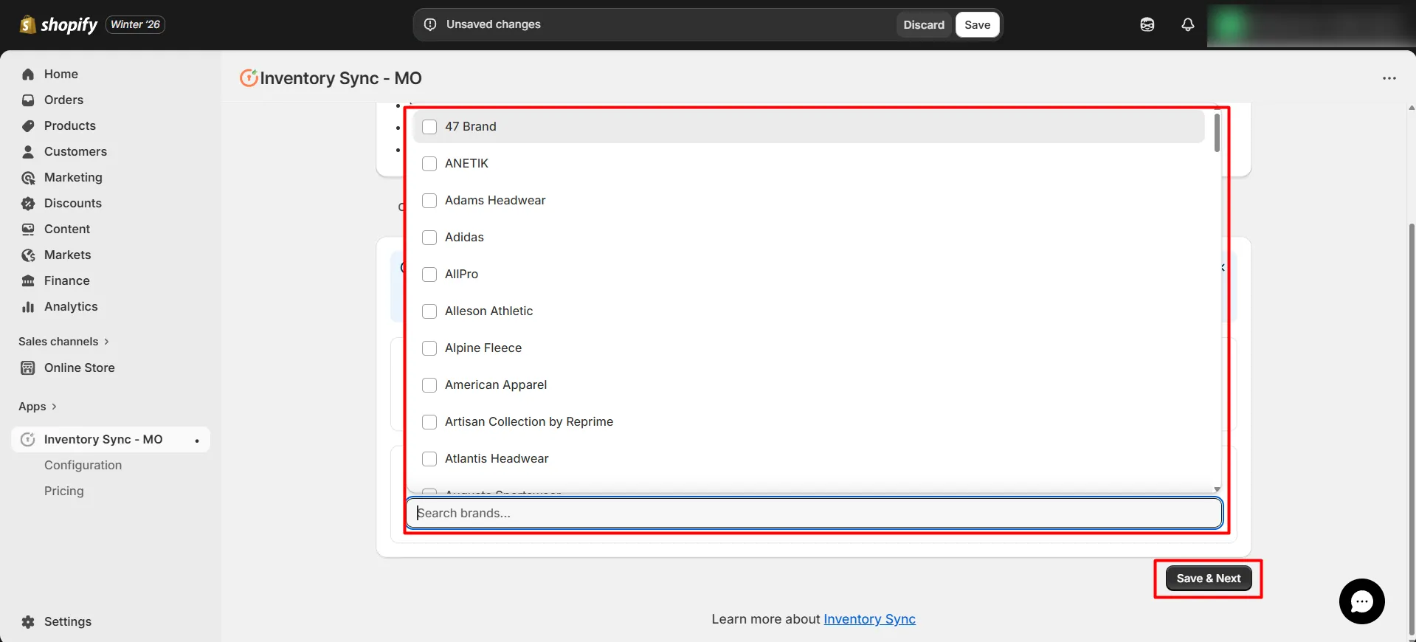
Task: Check the 47 Brand checkbox
Action: [429, 127]
